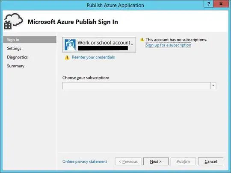Click the Cancel button

210,161
